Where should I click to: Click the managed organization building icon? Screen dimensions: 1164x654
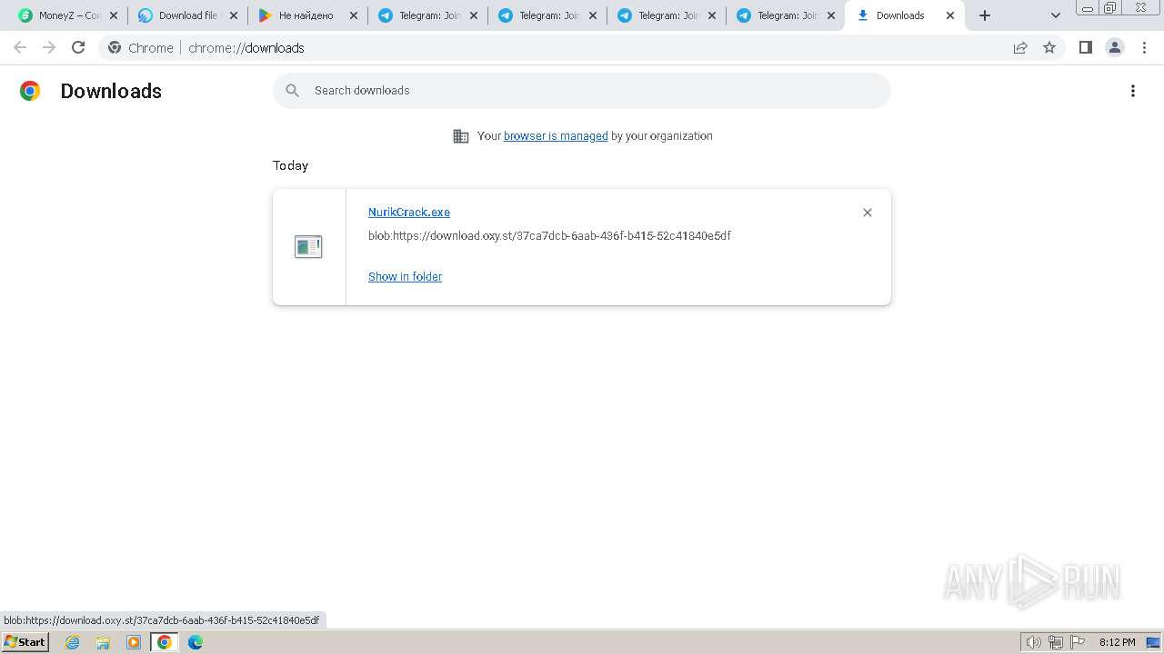461,136
